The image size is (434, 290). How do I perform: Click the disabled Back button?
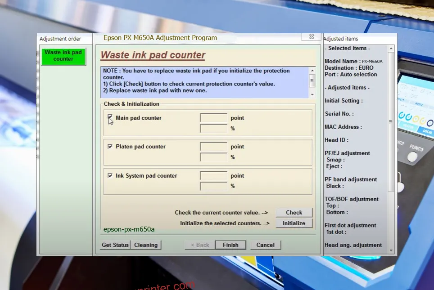coord(200,245)
